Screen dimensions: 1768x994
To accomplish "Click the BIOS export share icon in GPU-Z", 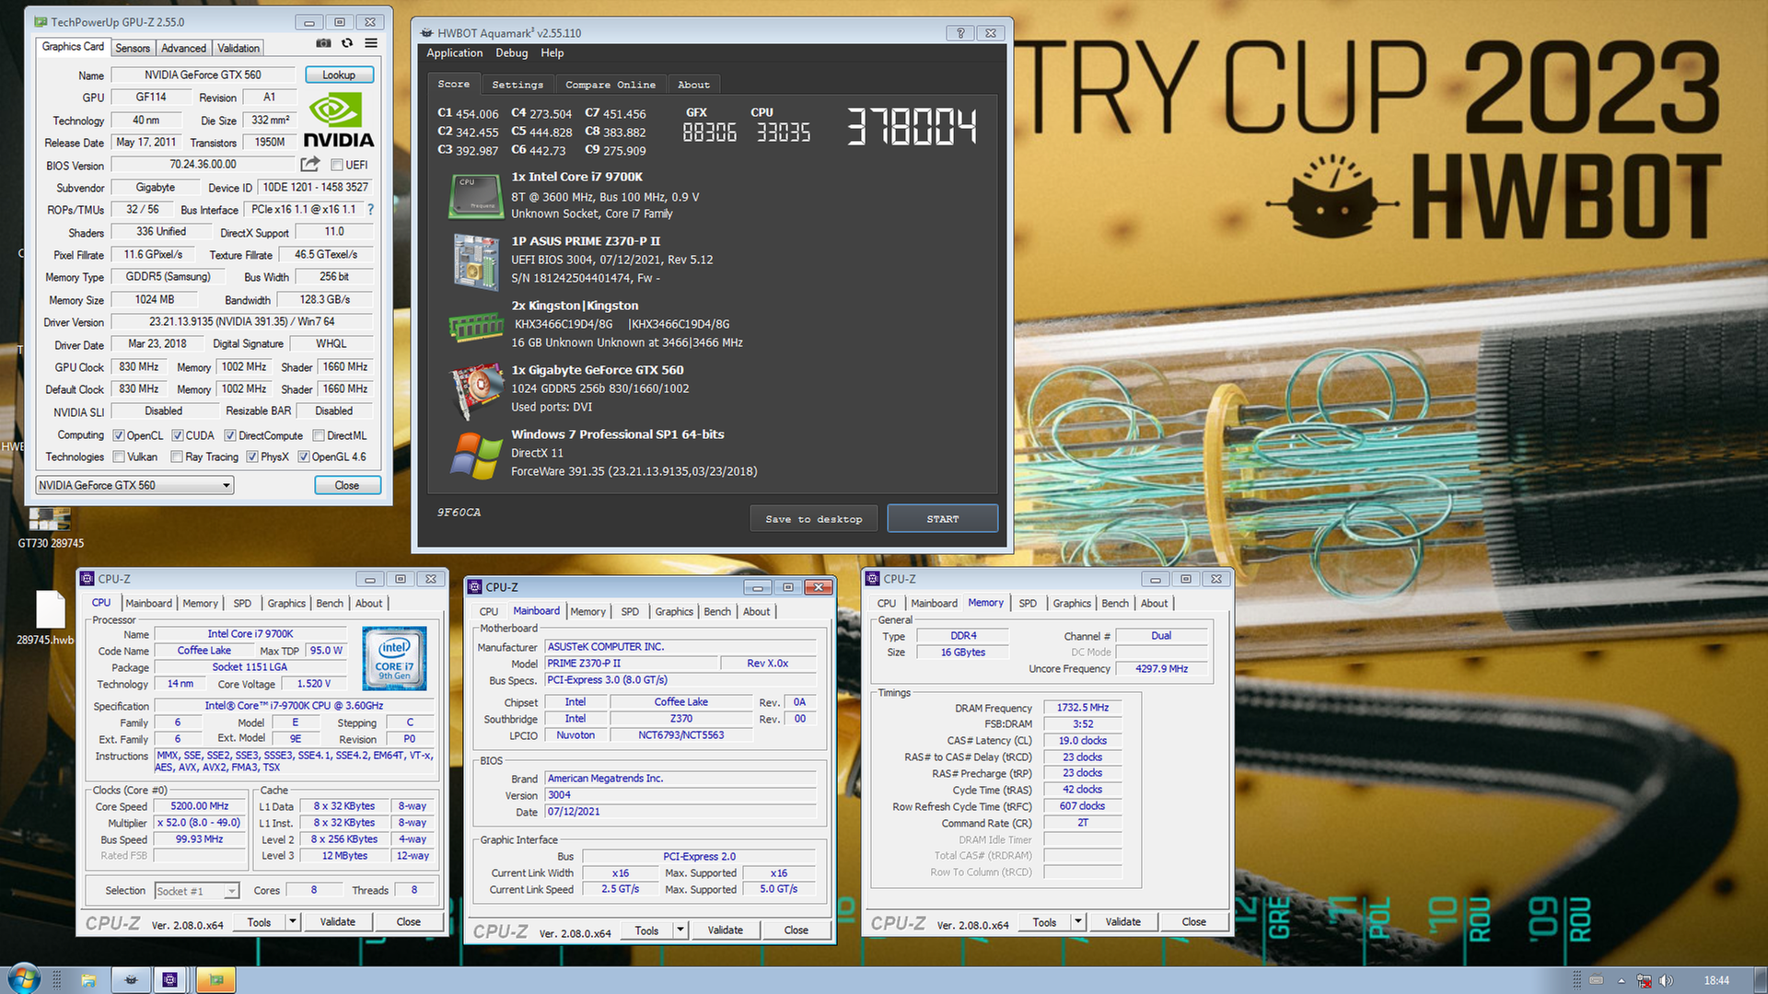I will [310, 164].
